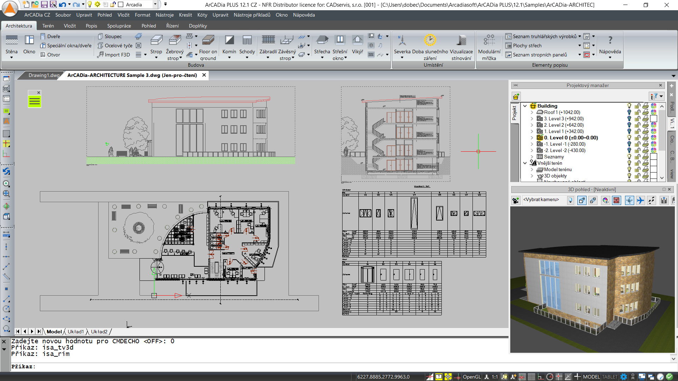Open the filter dropdown in Projektový manažer

657,96
